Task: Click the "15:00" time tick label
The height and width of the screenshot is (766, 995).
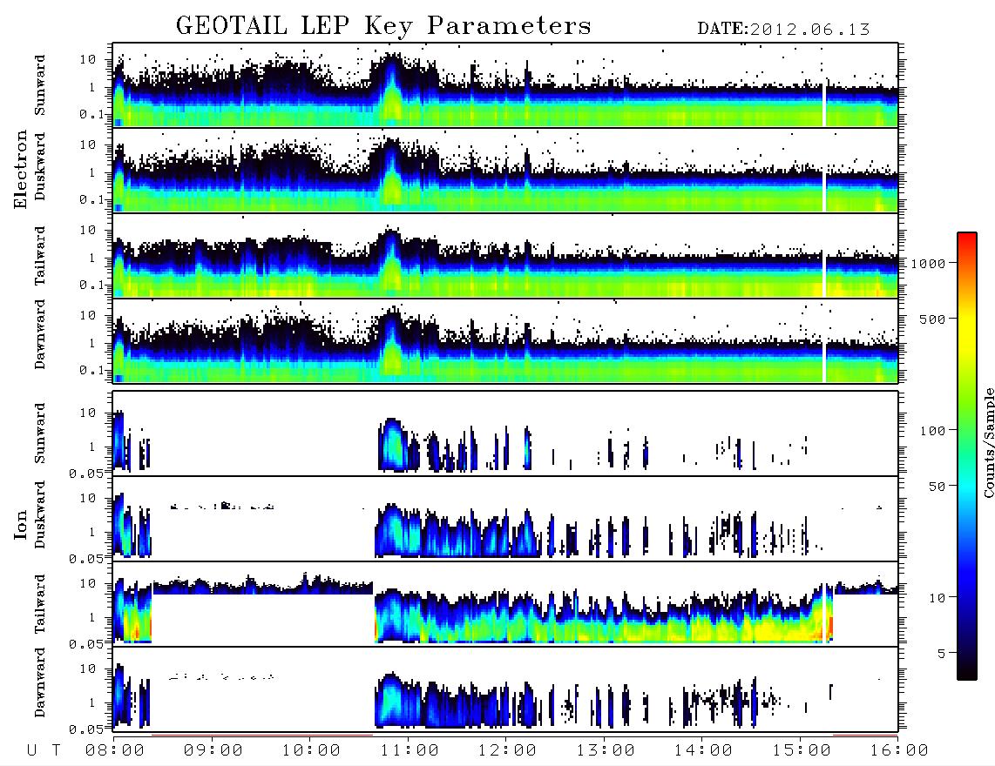Action: click(802, 751)
